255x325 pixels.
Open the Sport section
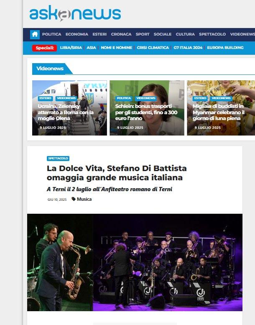pyautogui.click(x=143, y=34)
